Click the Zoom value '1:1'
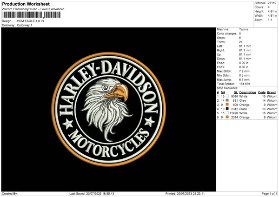 (x=270, y=20)
